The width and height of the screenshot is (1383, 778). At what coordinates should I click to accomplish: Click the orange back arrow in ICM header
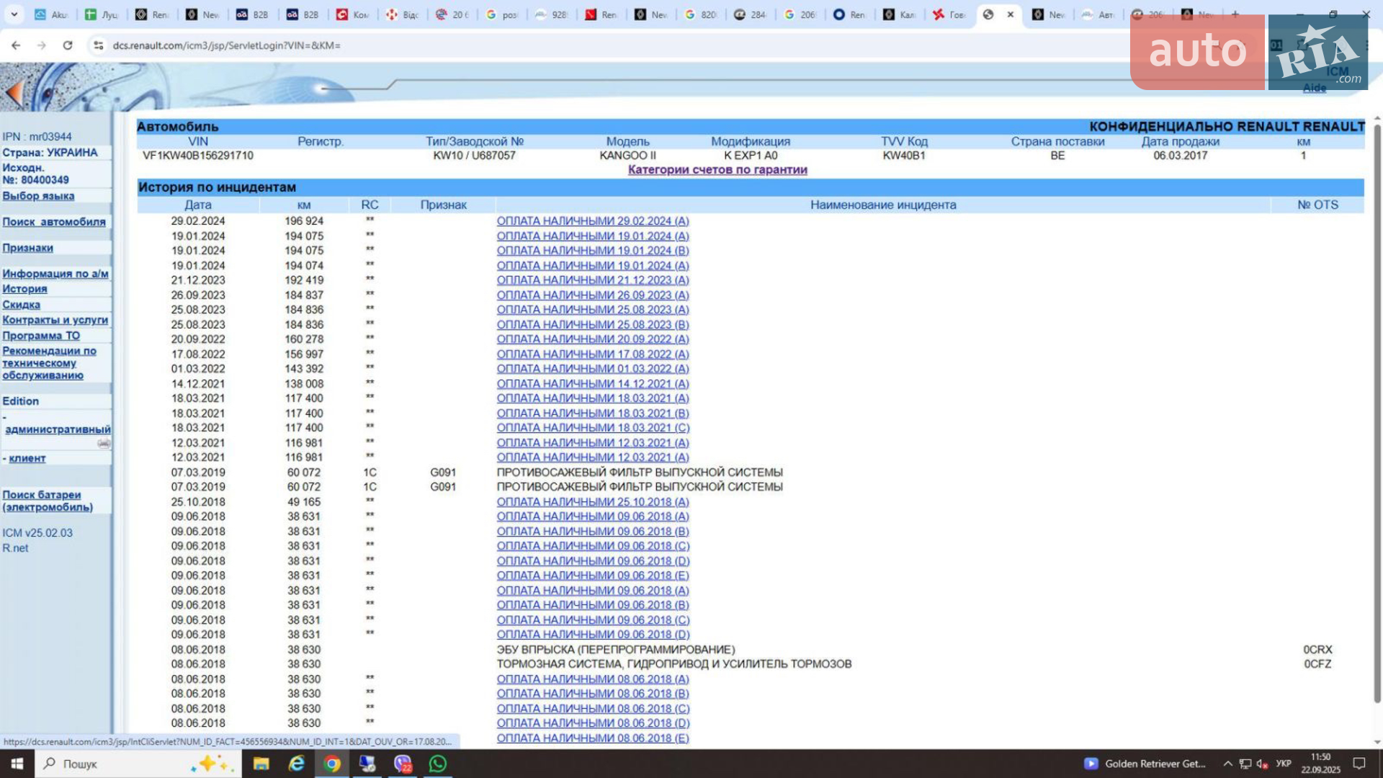(x=14, y=92)
